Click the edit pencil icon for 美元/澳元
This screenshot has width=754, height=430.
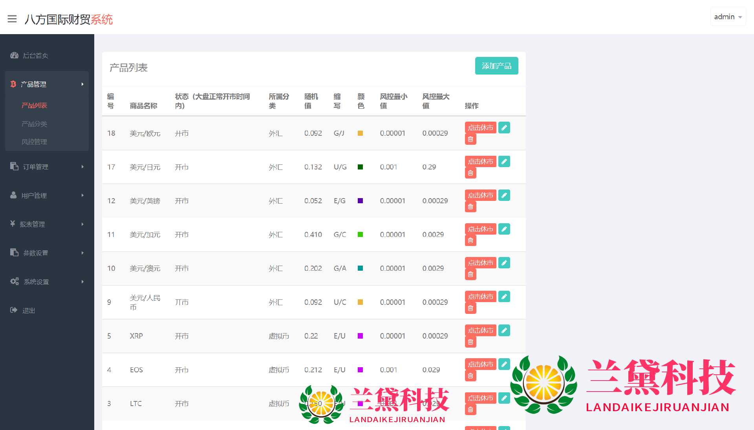pos(504,263)
